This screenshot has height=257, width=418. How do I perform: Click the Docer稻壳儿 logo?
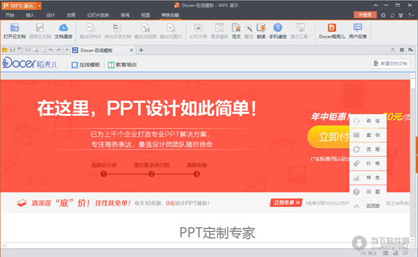pyautogui.click(x=29, y=63)
